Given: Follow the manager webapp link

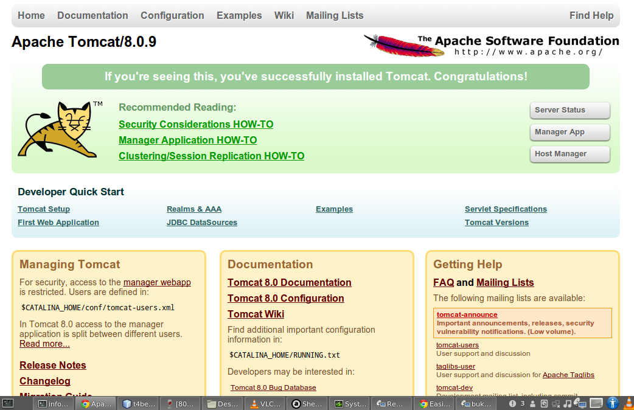Looking at the screenshot, I should pyautogui.click(x=157, y=282).
